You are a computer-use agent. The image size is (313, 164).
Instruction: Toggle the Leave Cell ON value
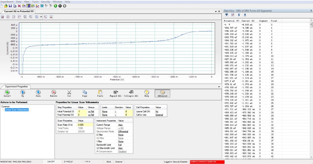(x=157, y=111)
